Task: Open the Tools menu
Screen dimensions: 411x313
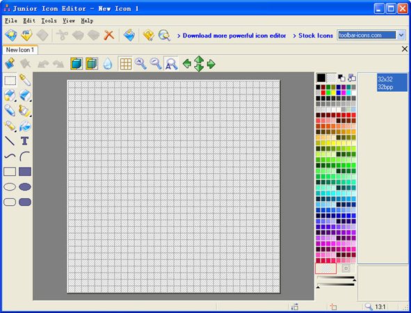Action: [x=49, y=20]
